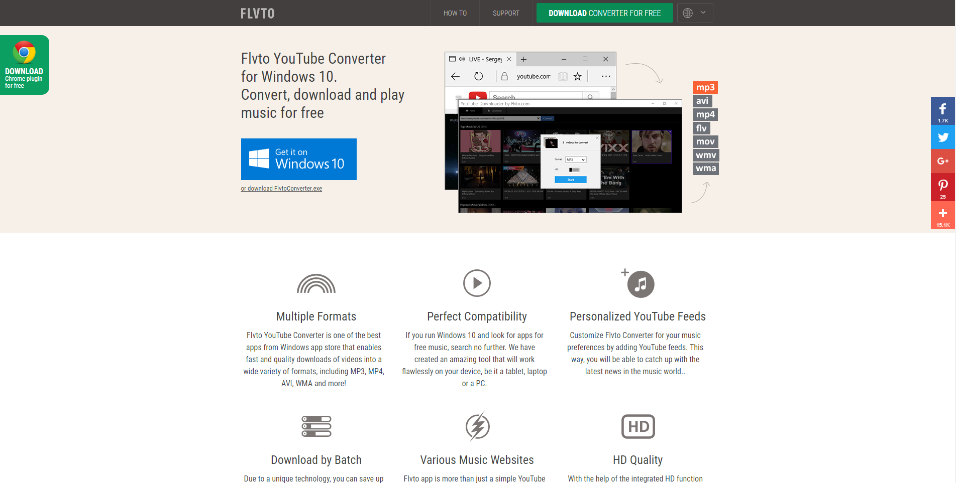Screen dimensions: 956x483
Task: Click the Multiple Formats rainbow icon
Action: coord(316,283)
